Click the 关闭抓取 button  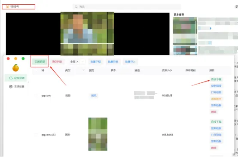pyautogui.click(x=40, y=62)
